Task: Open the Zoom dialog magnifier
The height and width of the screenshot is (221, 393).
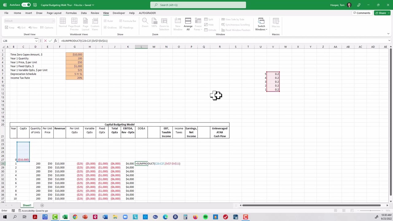Action: click(145, 23)
